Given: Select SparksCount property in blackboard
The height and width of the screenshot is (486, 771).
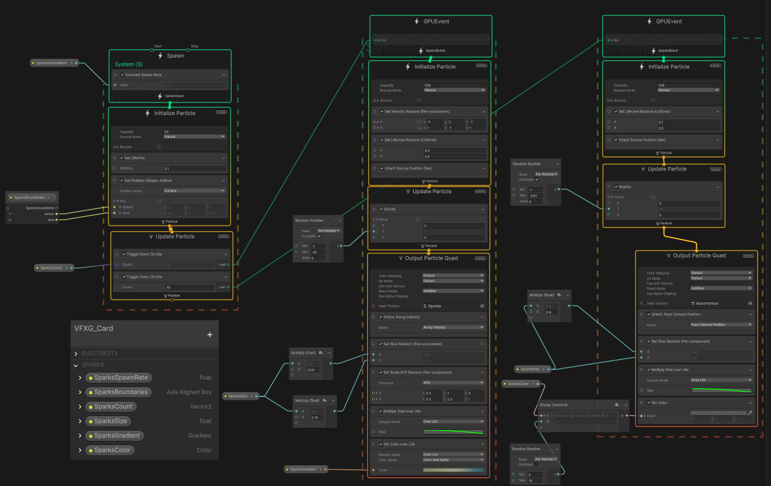Looking at the screenshot, I should tap(111, 407).
